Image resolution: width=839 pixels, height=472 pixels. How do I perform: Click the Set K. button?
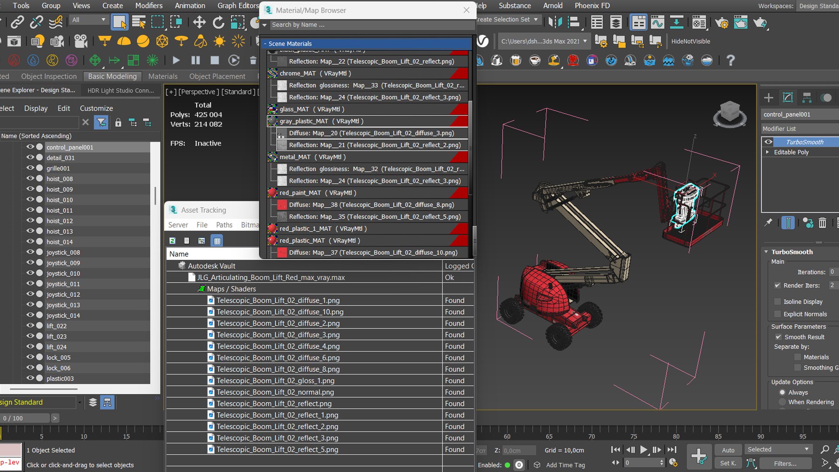(x=728, y=463)
